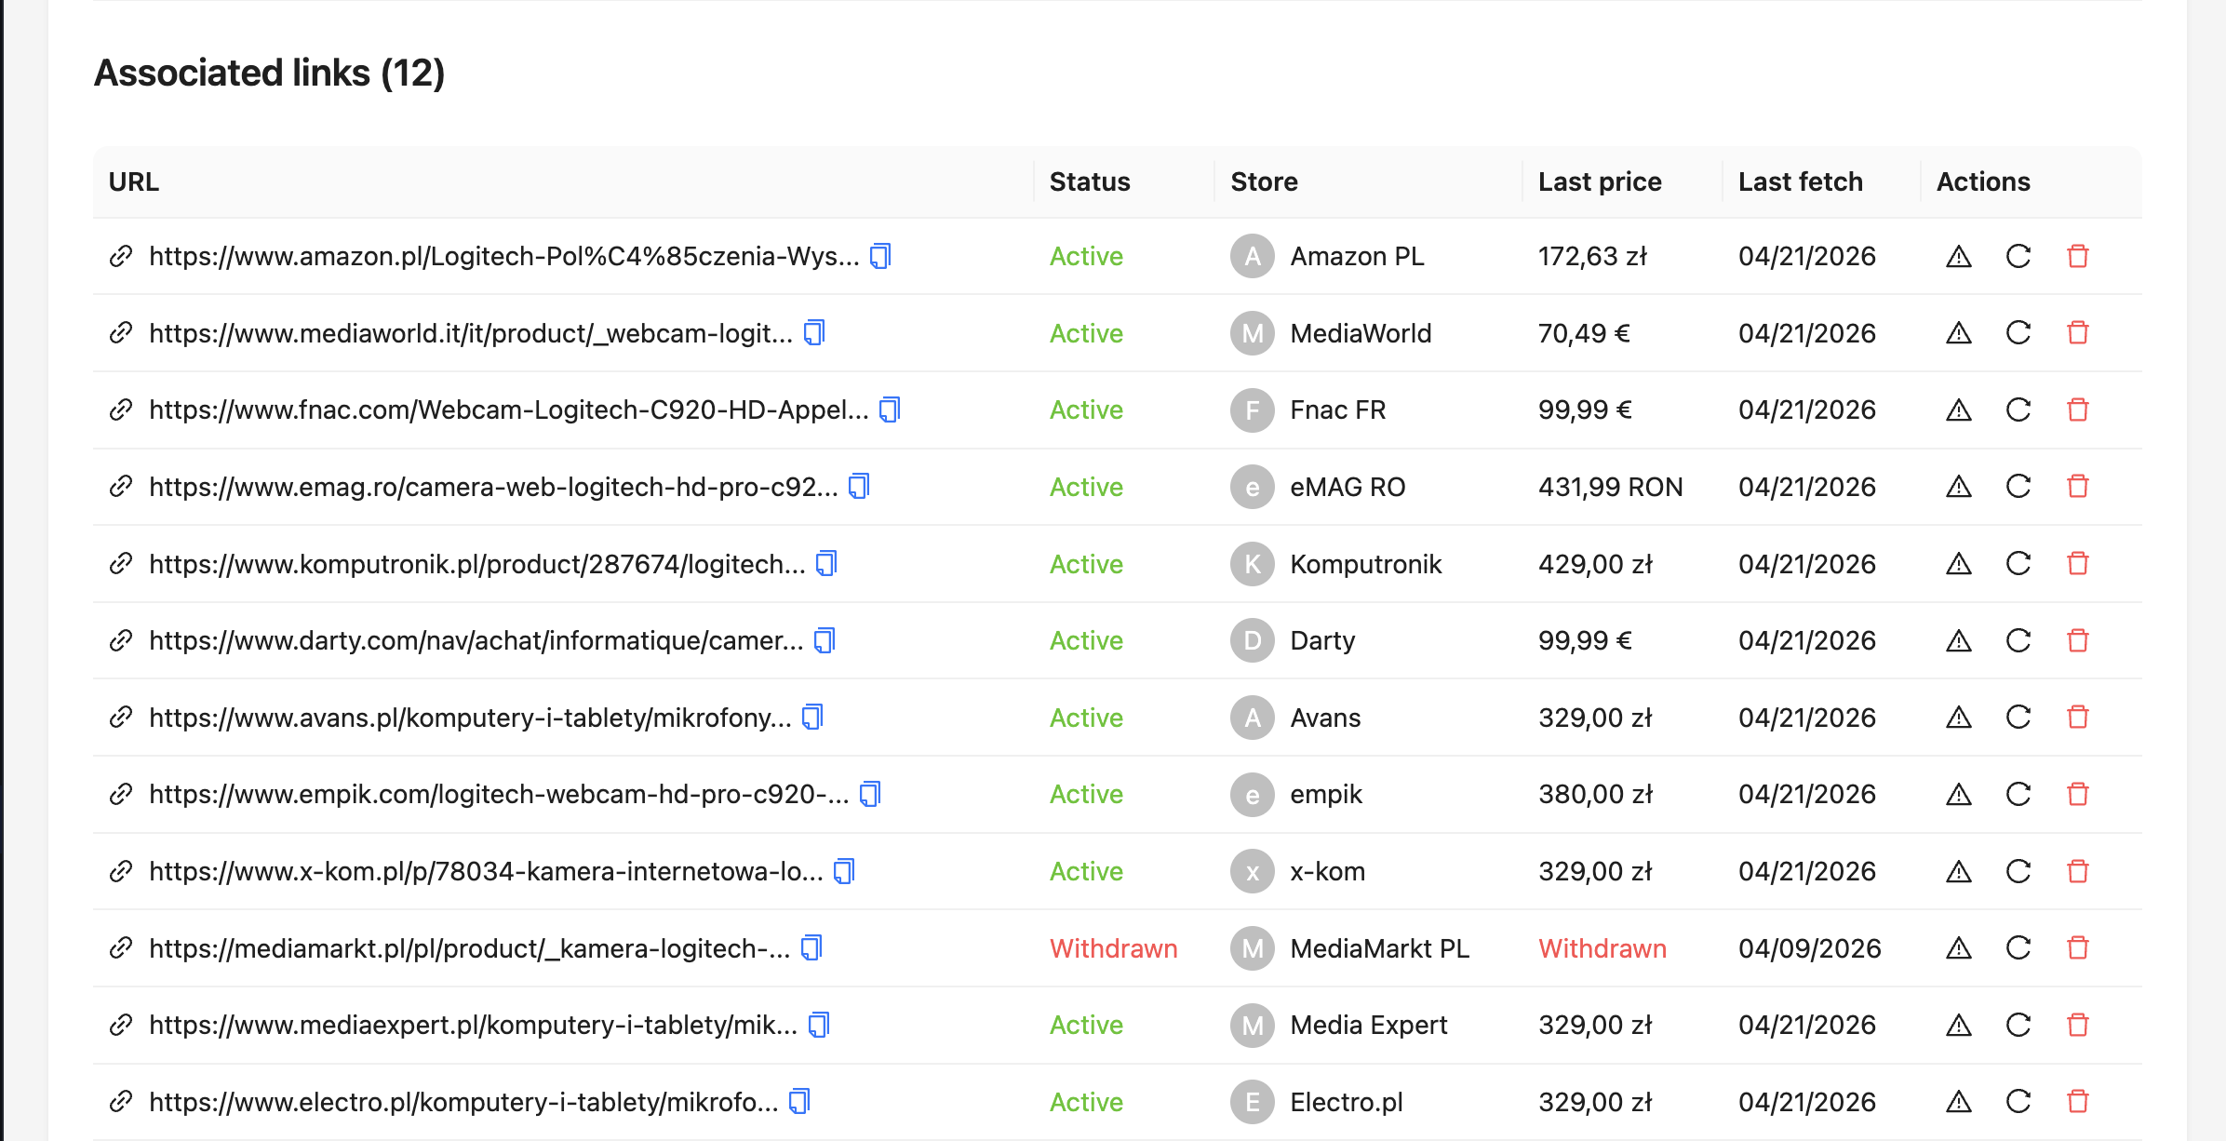Delete the withdrawn MediaMarkt PL link

pos(2077,948)
